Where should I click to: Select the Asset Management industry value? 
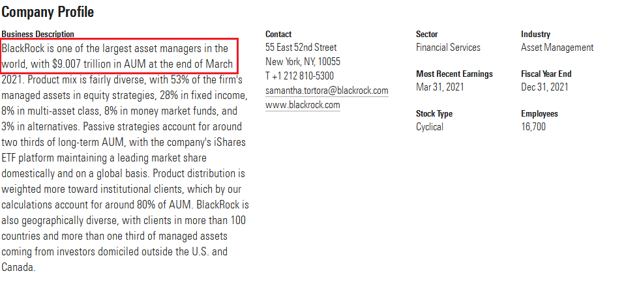click(x=557, y=48)
